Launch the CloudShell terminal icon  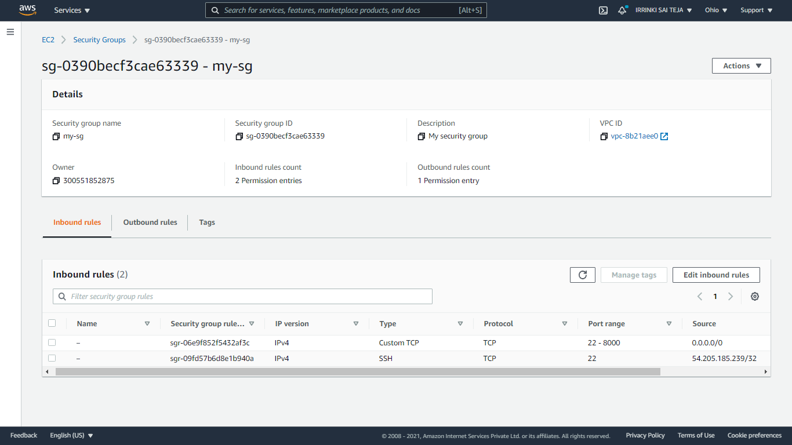(603, 10)
